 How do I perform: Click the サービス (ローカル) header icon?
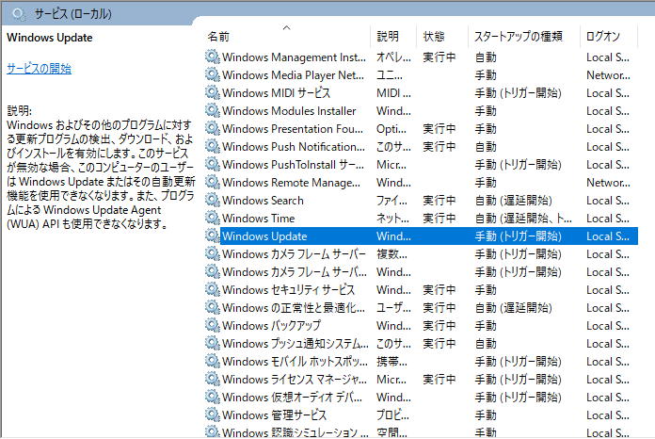[x=19, y=14]
